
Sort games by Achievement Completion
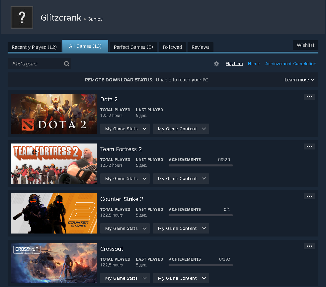coord(291,64)
